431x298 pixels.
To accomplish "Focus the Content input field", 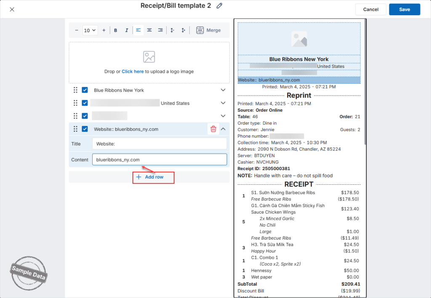I will 160,160.
